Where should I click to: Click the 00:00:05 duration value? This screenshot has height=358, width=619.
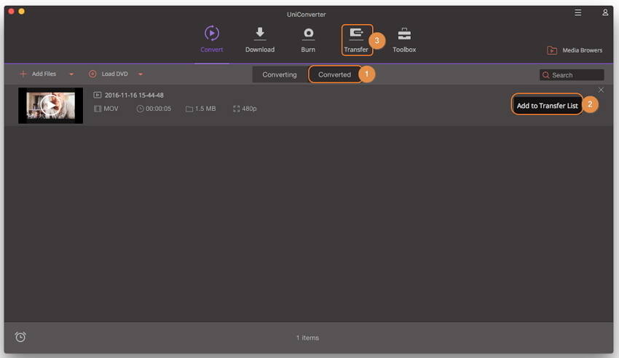[x=158, y=109]
